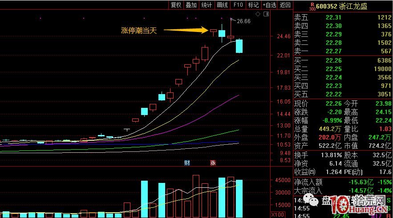Click 涨幅 value -8.99%
Viewport: 393px width, 218px height.
pos(332,120)
